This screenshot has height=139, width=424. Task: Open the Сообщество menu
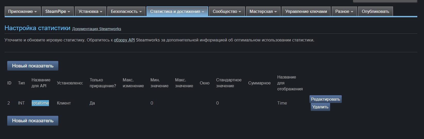[x=227, y=11]
